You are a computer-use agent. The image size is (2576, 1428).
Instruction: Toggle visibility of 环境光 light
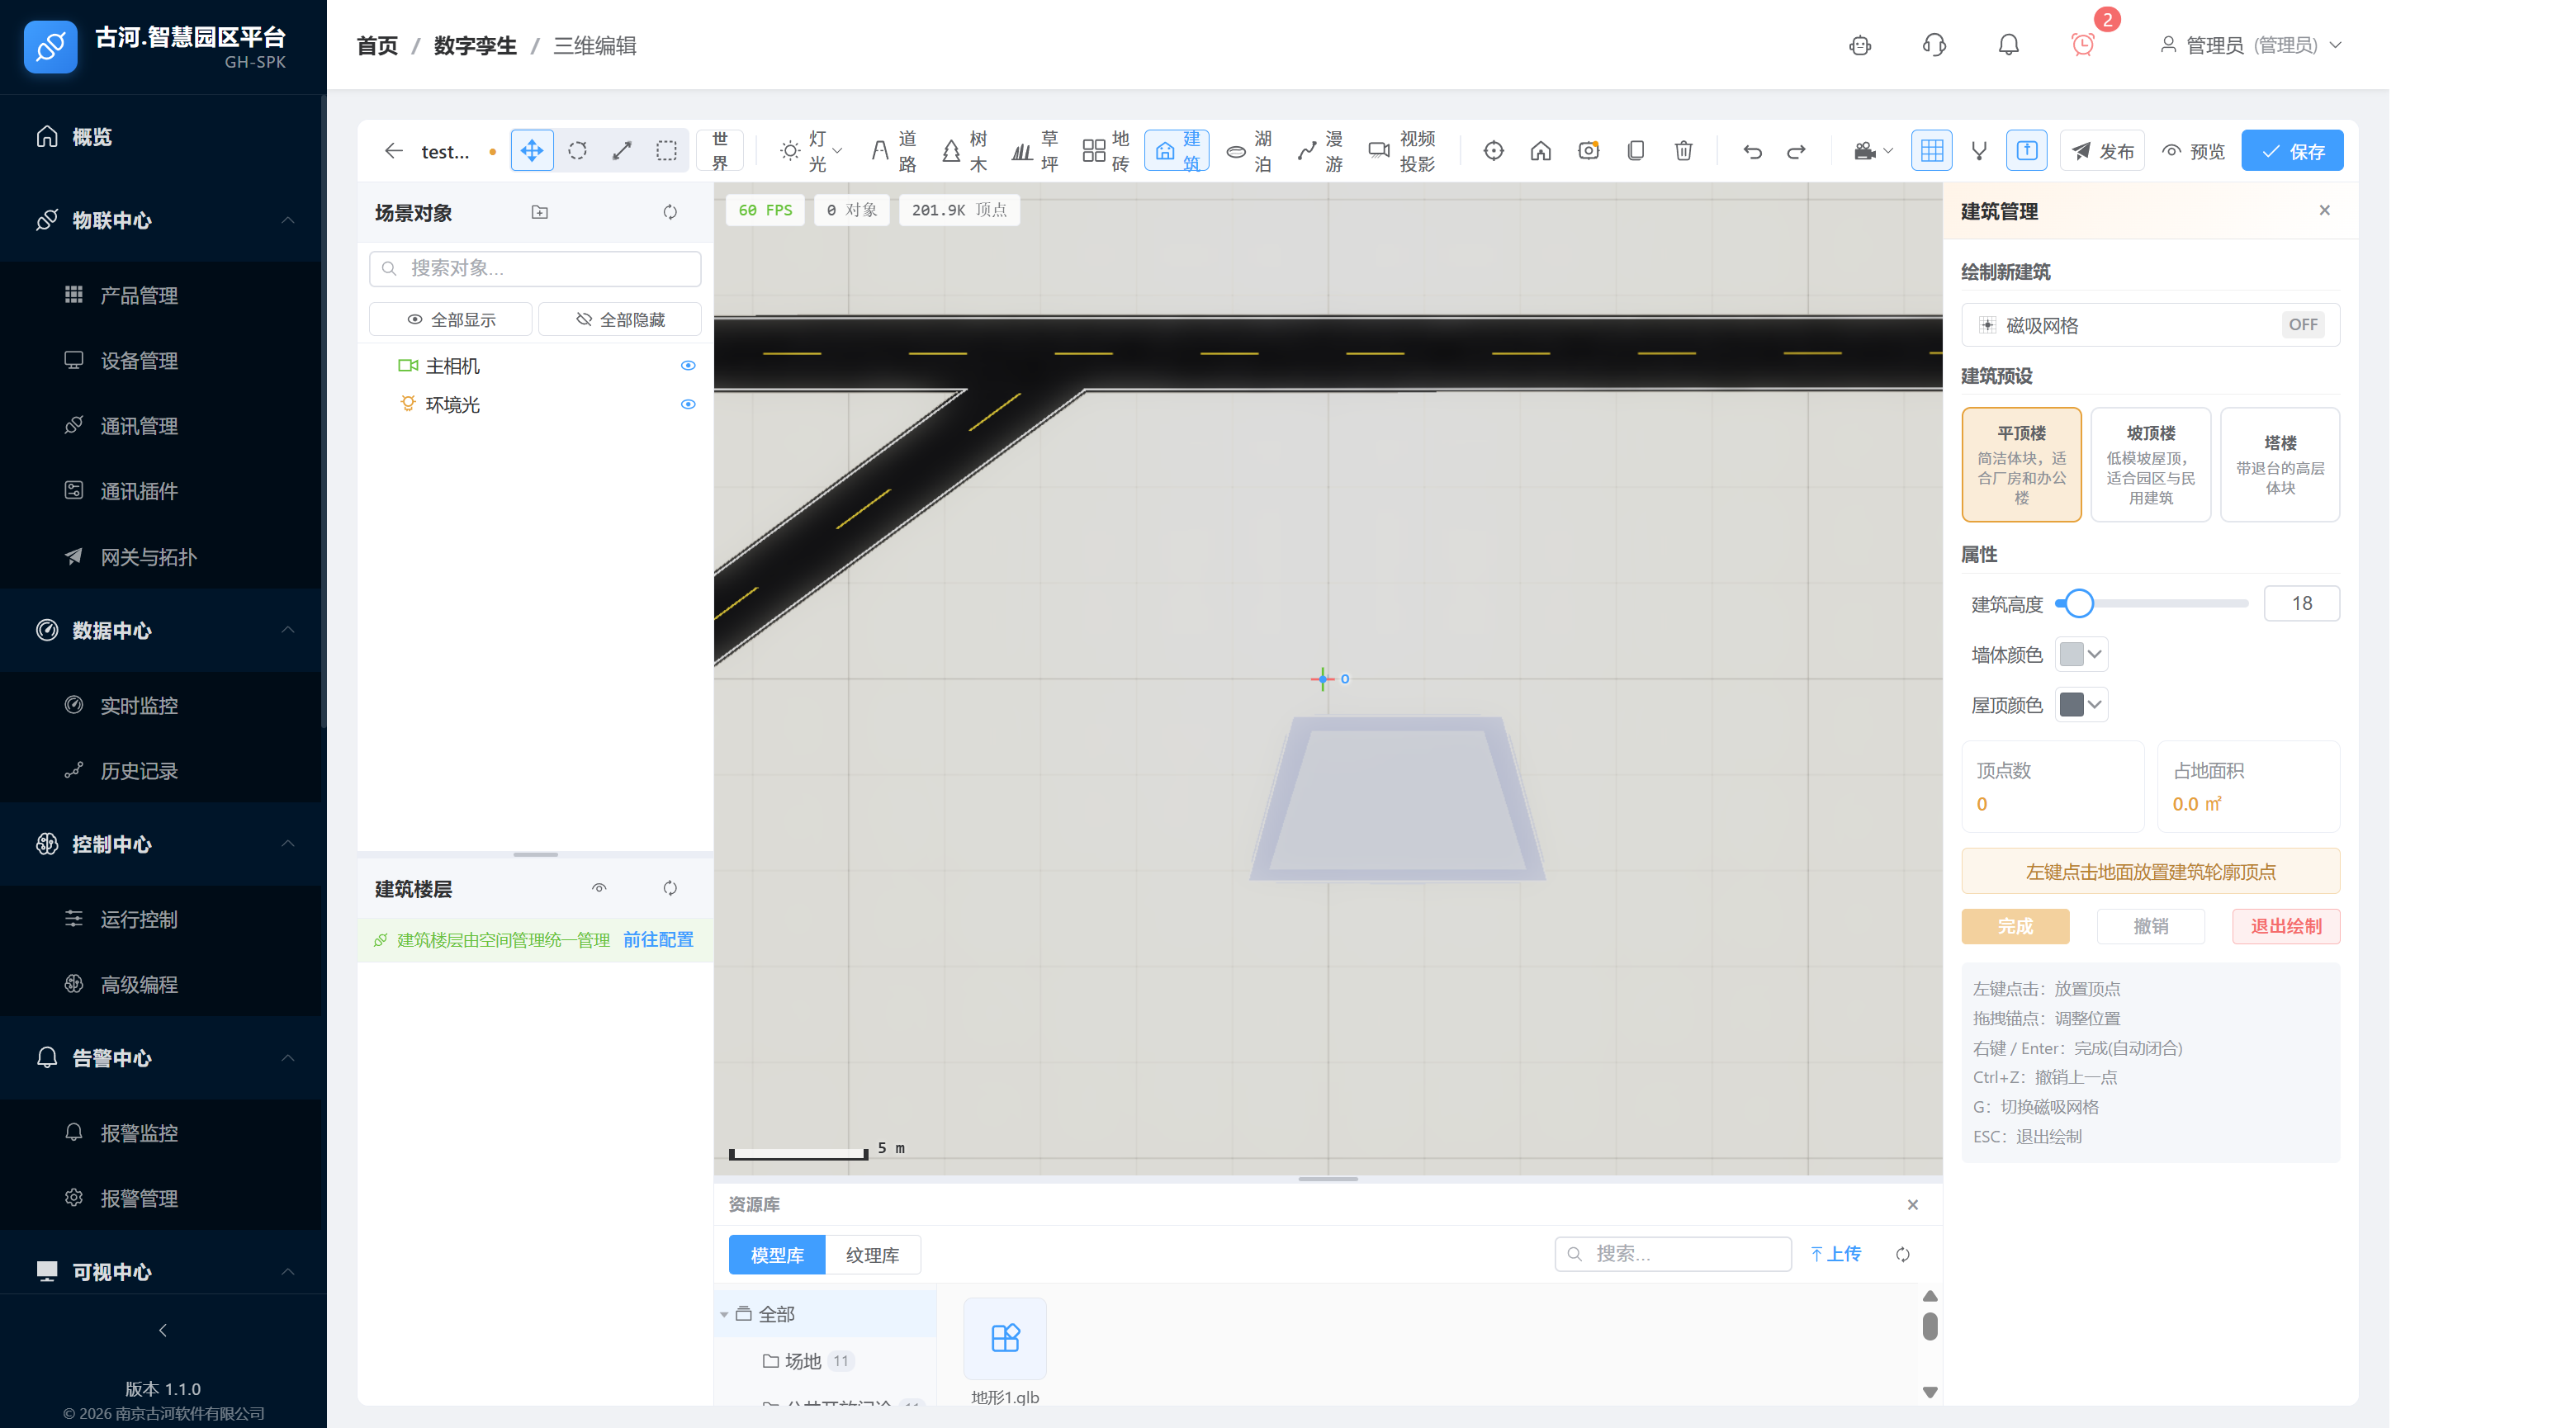[688, 405]
